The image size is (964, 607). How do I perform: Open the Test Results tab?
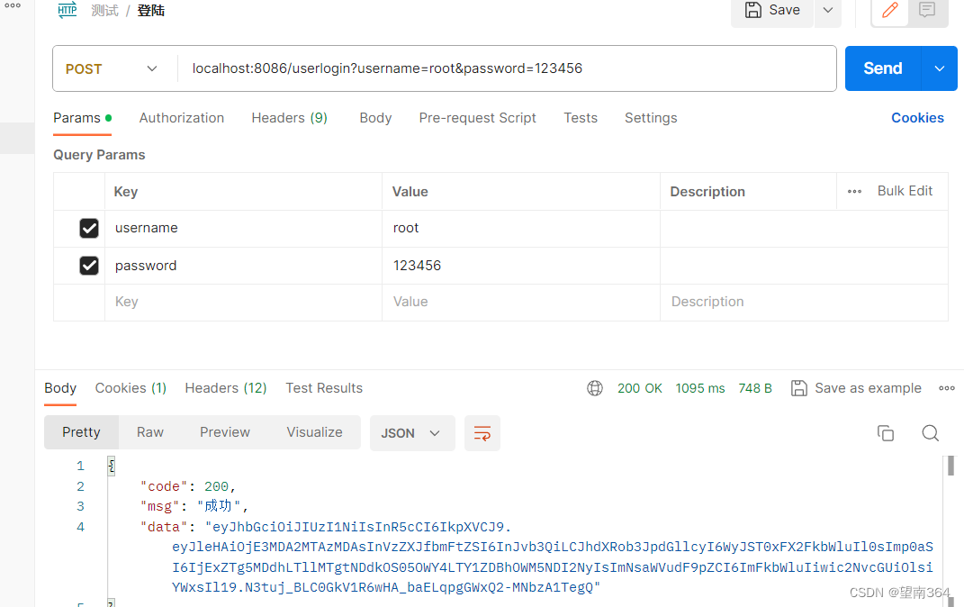324,388
